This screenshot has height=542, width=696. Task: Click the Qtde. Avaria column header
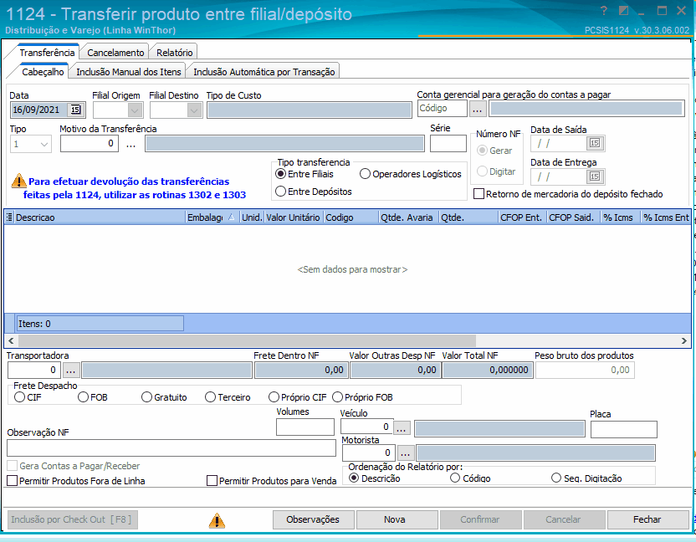click(408, 217)
